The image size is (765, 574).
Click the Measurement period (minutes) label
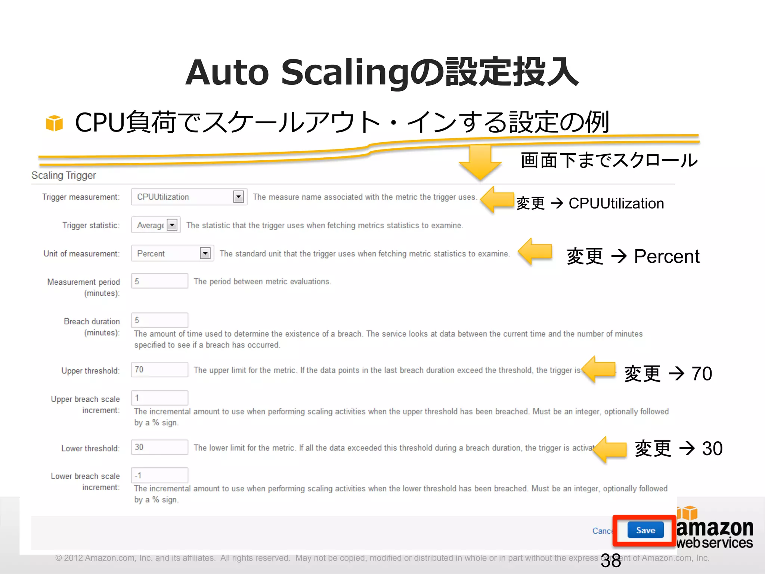(x=83, y=287)
